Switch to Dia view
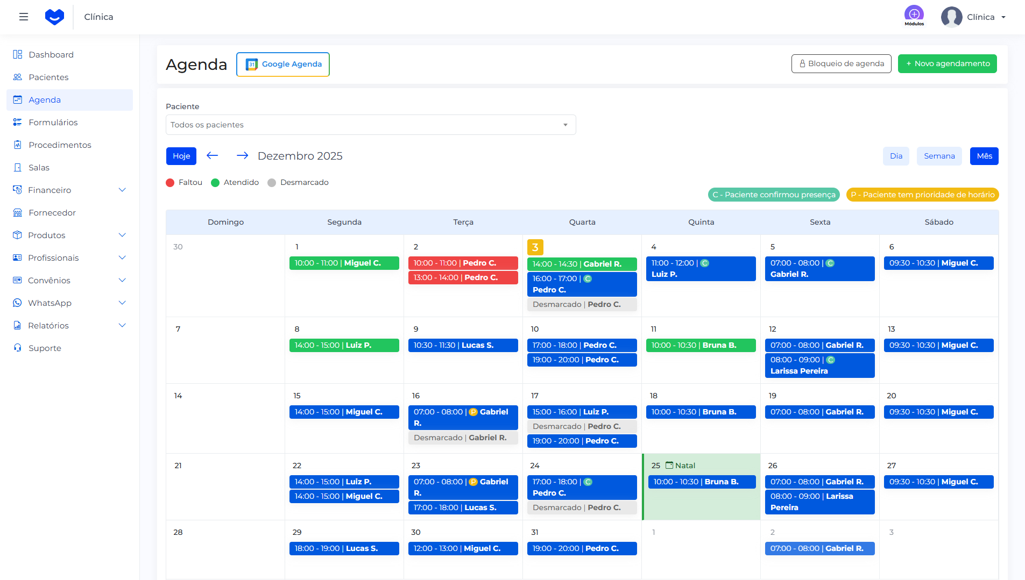This screenshot has height=580, width=1025. point(896,156)
